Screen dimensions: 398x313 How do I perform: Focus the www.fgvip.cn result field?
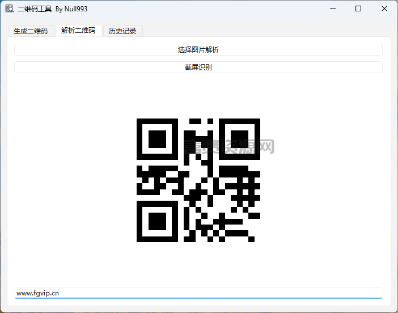pos(198,293)
